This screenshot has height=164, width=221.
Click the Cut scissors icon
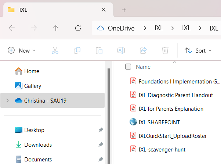coord(55,50)
